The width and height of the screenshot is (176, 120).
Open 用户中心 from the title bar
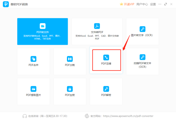pyautogui.click(x=142, y=4)
